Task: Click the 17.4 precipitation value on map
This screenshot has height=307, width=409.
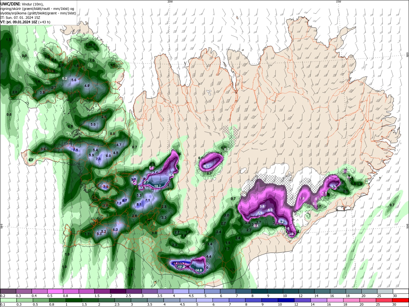Action: tap(181, 267)
